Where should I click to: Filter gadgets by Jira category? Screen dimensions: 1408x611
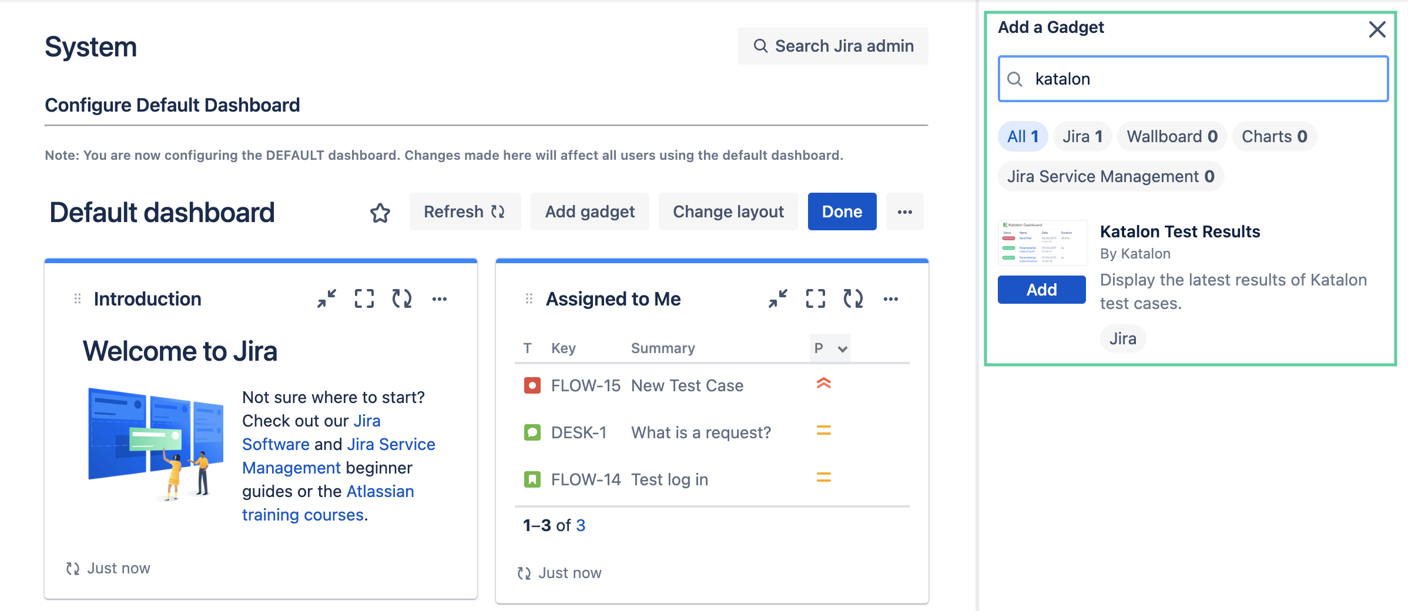pyautogui.click(x=1082, y=137)
